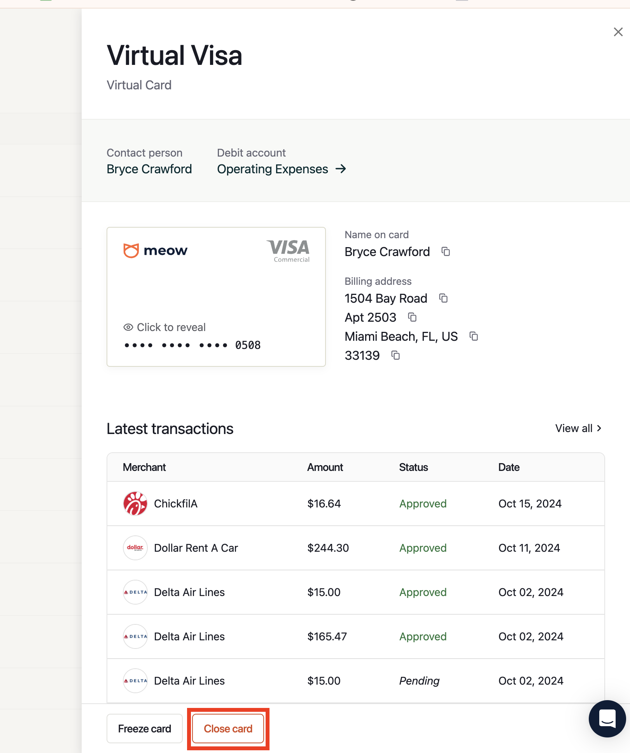Close the Virtual Visa panel
The height and width of the screenshot is (753, 630).
[x=618, y=32]
